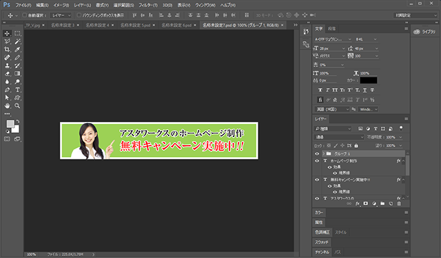
Task: Select the Crop tool
Action: (7, 50)
